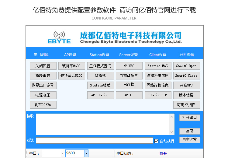
Task: Toggle the 自动换行 checkbox
Action: [156, 141]
